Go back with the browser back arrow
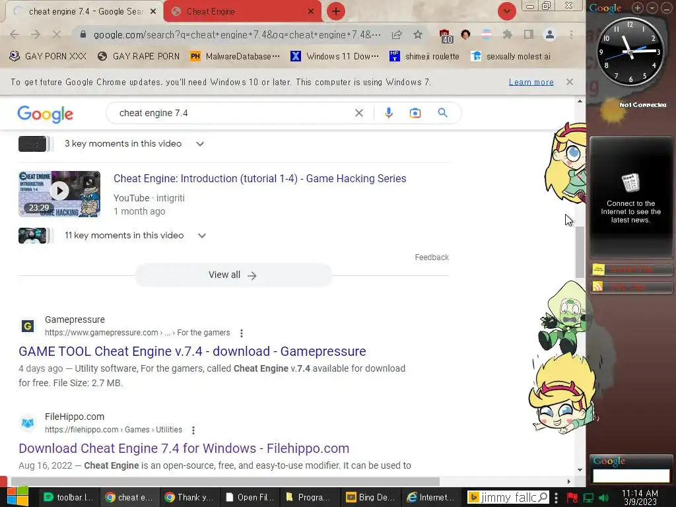This screenshot has width=676, height=507. click(x=15, y=34)
